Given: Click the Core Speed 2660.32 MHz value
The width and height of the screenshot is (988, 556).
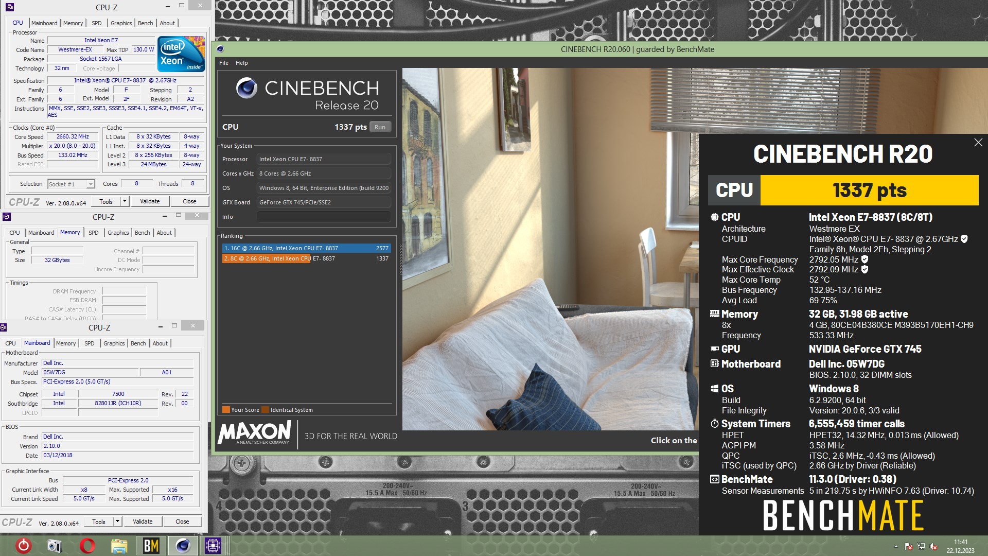Looking at the screenshot, I should [x=73, y=137].
